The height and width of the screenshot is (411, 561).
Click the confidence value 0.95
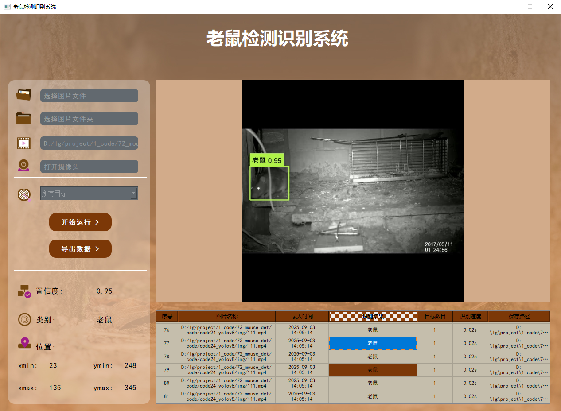pyautogui.click(x=105, y=291)
